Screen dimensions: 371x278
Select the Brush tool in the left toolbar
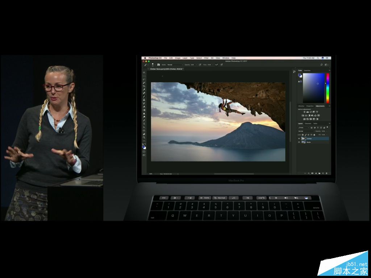coord(144,96)
